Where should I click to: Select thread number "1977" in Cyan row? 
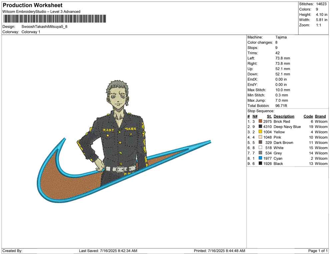pyautogui.click(x=267, y=158)
